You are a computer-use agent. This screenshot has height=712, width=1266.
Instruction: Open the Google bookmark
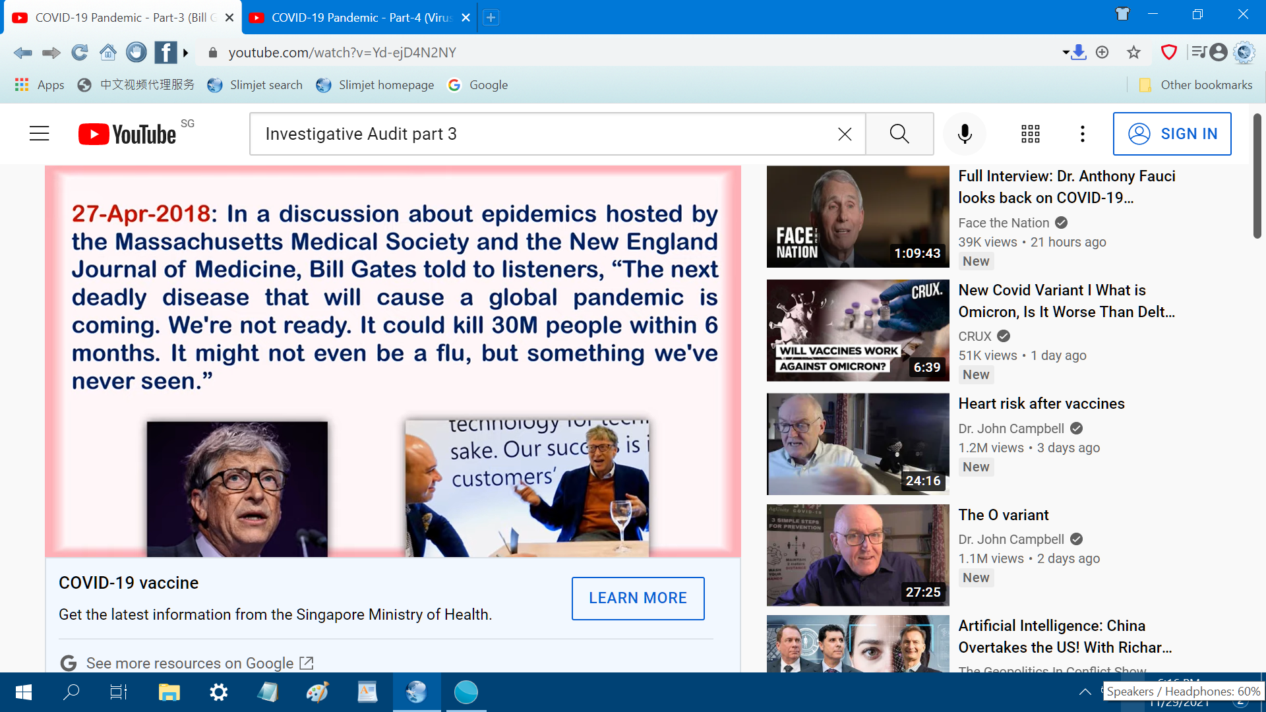(477, 85)
